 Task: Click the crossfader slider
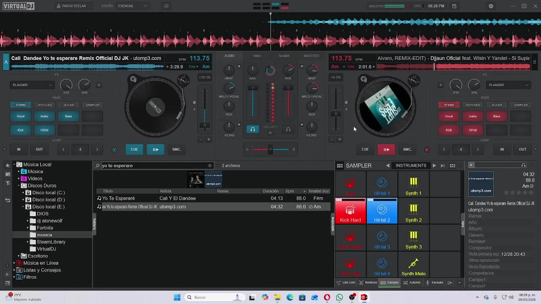[x=270, y=149]
